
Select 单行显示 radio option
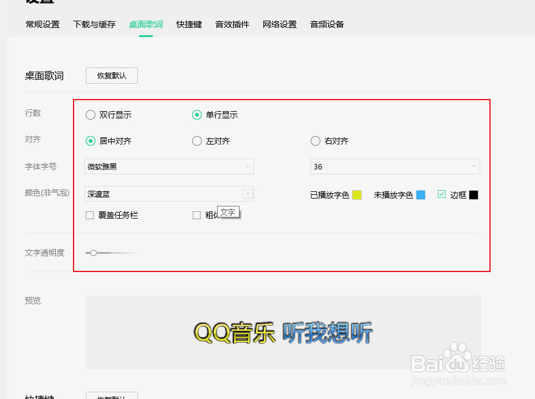[197, 115]
